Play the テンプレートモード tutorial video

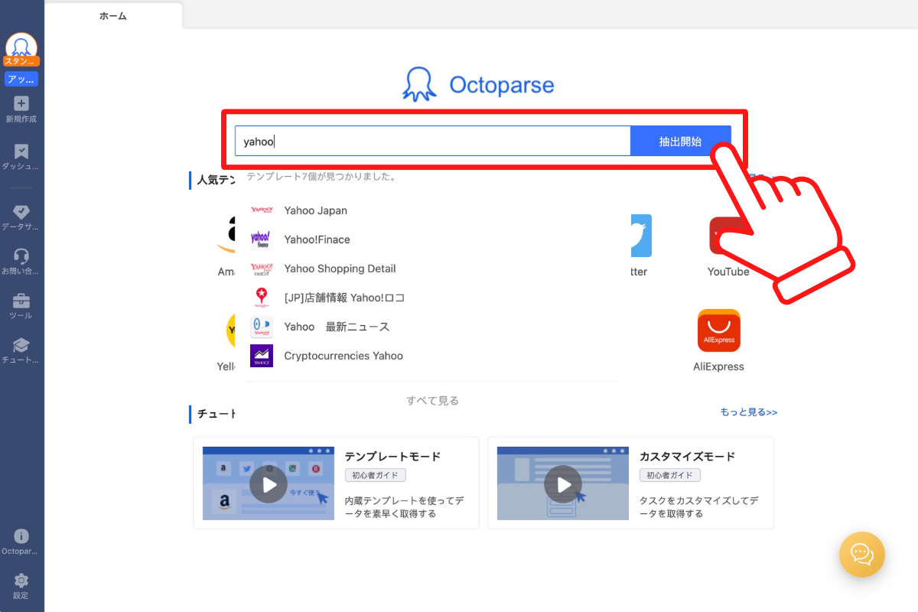(269, 483)
